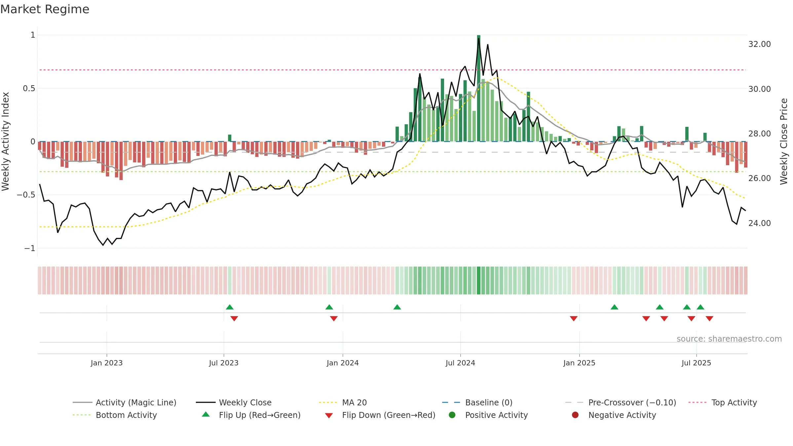This screenshot has height=446, width=793.
Task: Click the darkest green cell in heatmap strip
Action: pyautogui.click(x=479, y=280)
